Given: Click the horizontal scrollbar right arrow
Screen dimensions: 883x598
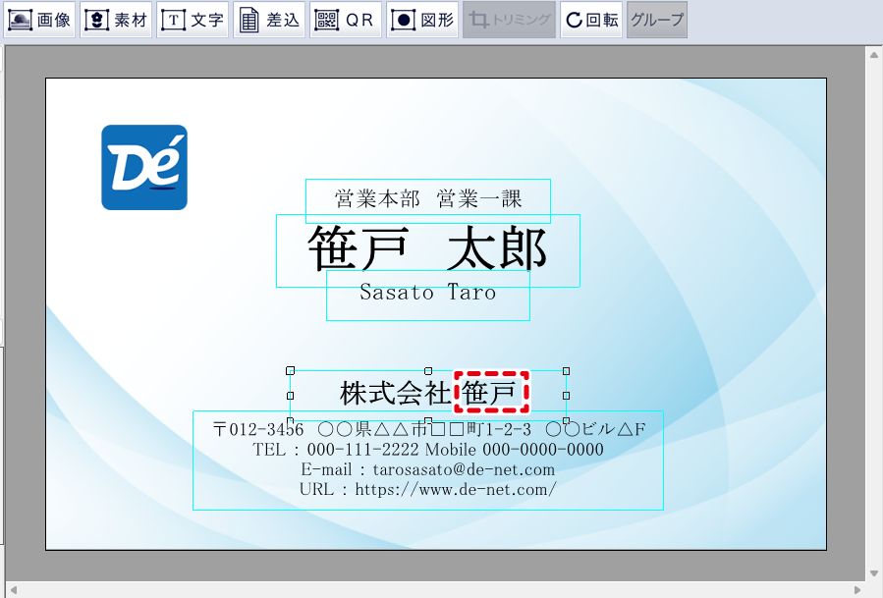Looking at the screenshot, I should (857, 590).
